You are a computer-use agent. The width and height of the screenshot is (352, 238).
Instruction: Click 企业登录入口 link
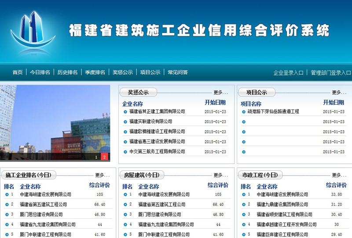288,73
